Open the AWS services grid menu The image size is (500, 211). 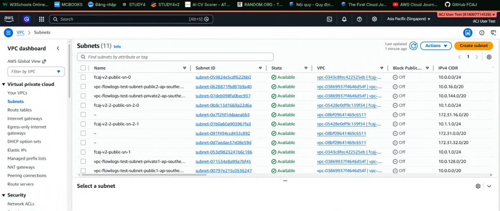(x=42, y=19)
